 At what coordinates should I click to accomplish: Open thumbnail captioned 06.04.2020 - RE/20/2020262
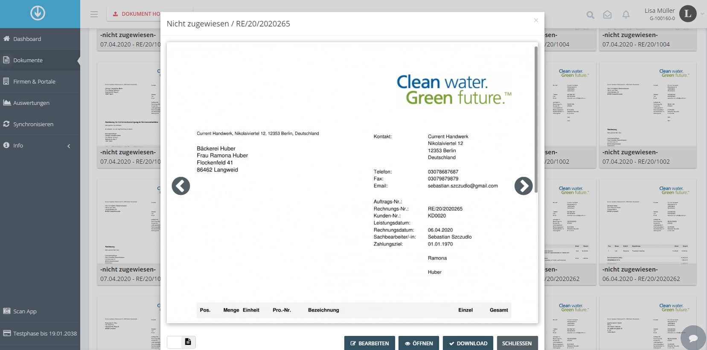tap(648, 232)
